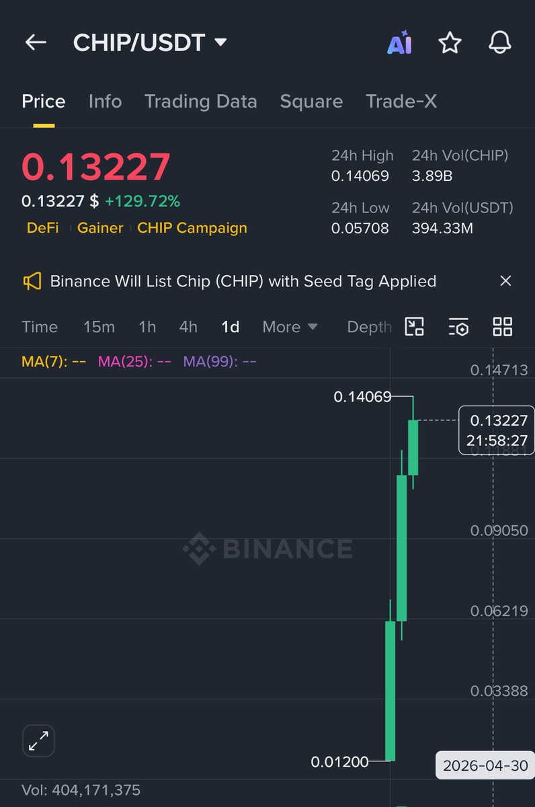Switch to the Price tab
This screenshot has height=807, width=535.
(x=44, y=102)
